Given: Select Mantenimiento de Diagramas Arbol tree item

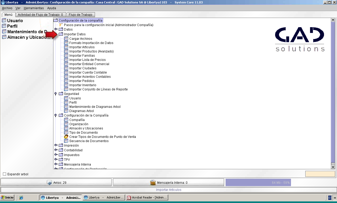Looking at the screenshot, I should coord(95,107).
